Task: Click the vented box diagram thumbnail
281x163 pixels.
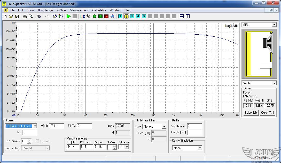Action: click(x=259, y=54)
